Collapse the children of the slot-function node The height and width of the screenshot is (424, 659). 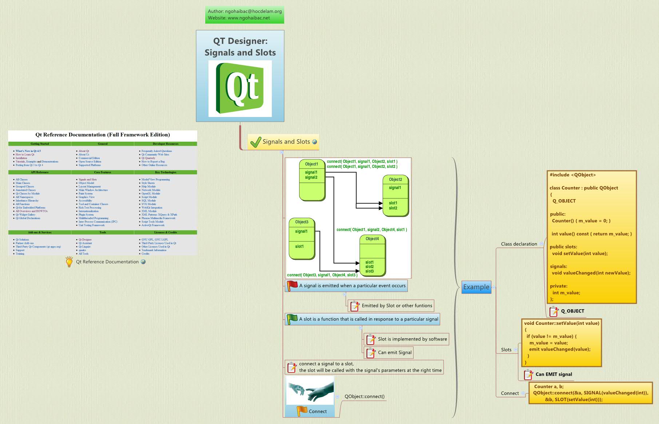coord(360,327)
